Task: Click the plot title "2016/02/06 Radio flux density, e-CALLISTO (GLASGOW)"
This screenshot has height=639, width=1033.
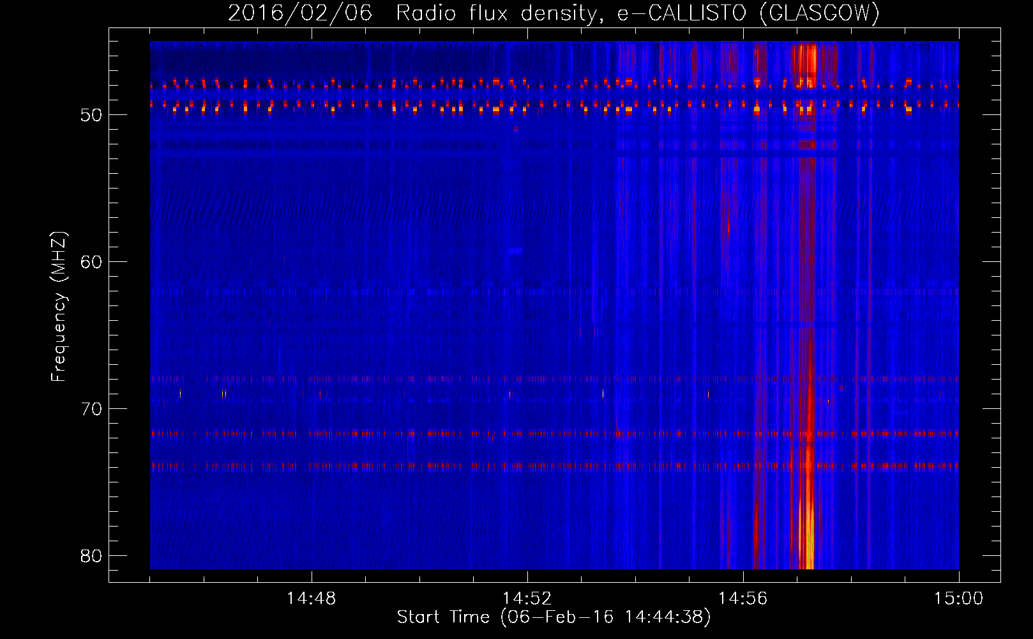Action: coord(554,13)
